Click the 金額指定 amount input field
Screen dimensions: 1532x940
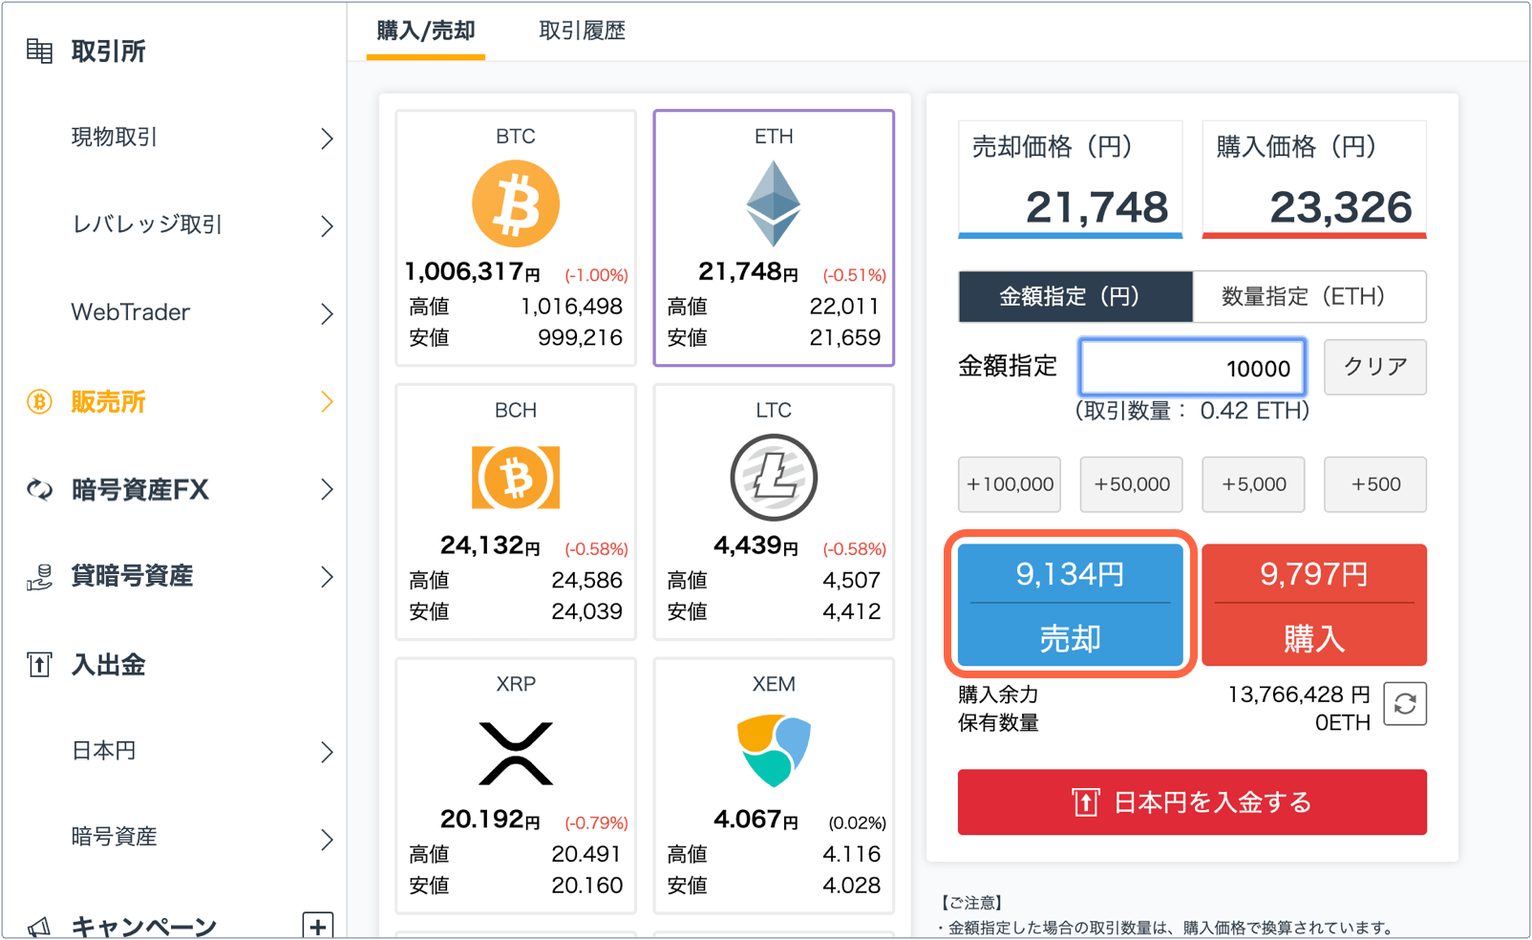tap(1193, 368)
